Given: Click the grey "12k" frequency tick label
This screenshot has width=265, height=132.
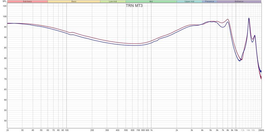Looking at the screenshot, I should (243, 130).
